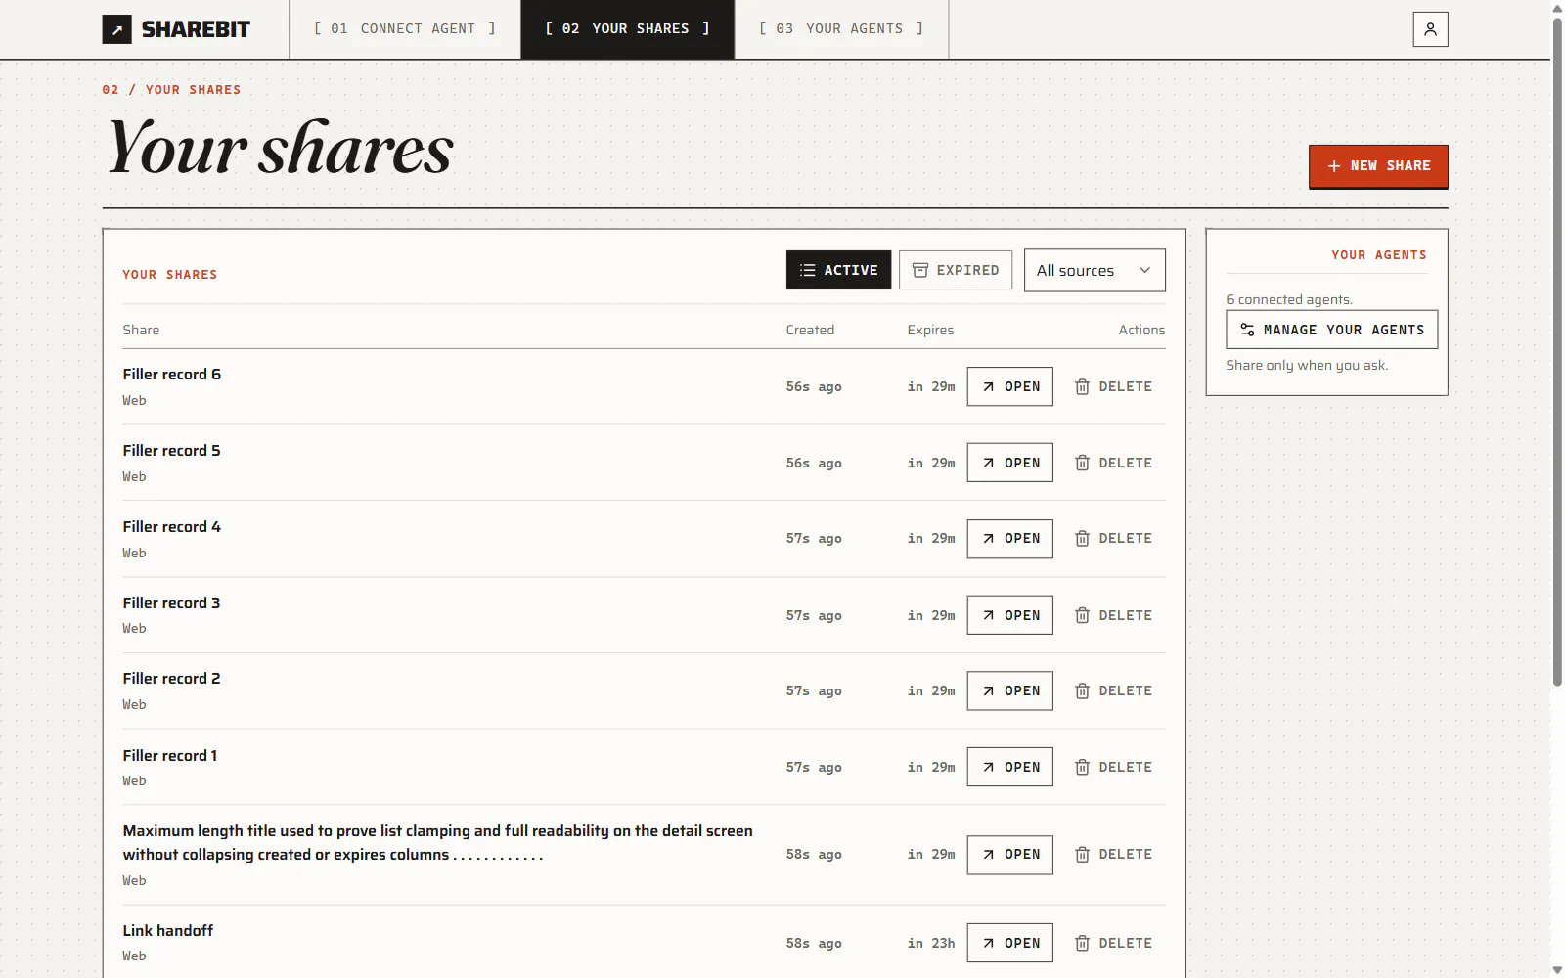Click the sliders icon in Manage Your Agents
Viewport: 1565px width, 978px height.
coord(1247,330)
